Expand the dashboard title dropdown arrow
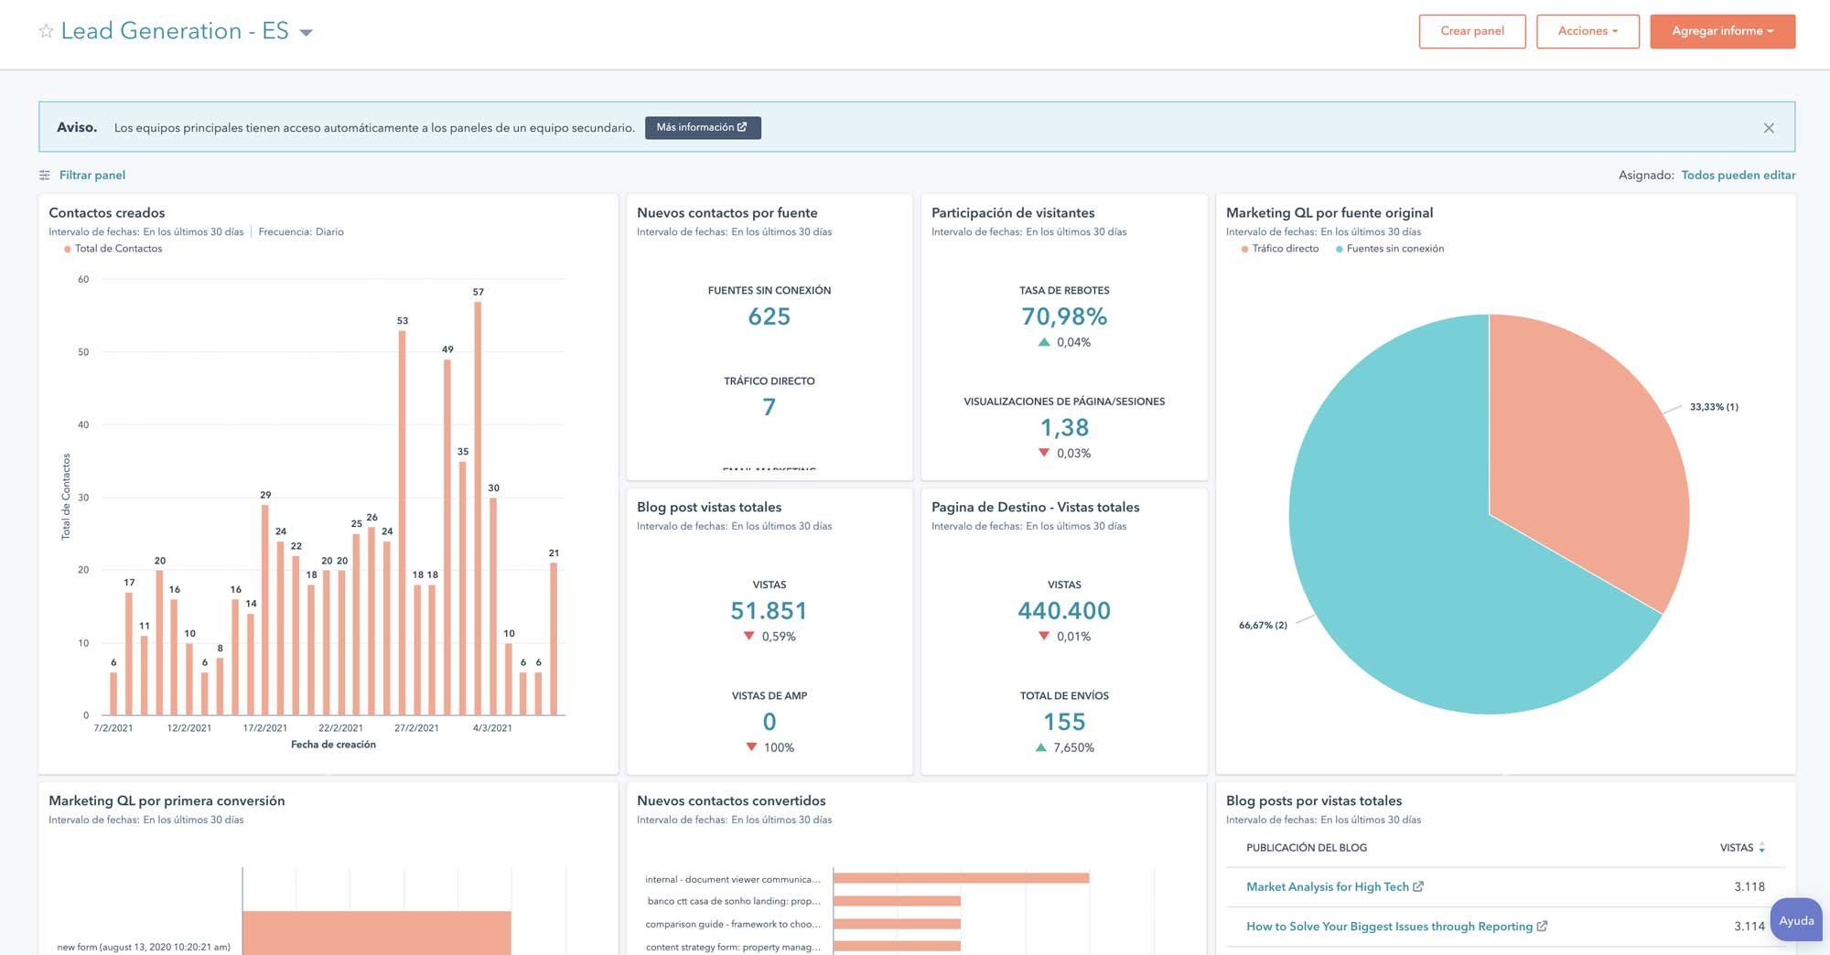 307,32
